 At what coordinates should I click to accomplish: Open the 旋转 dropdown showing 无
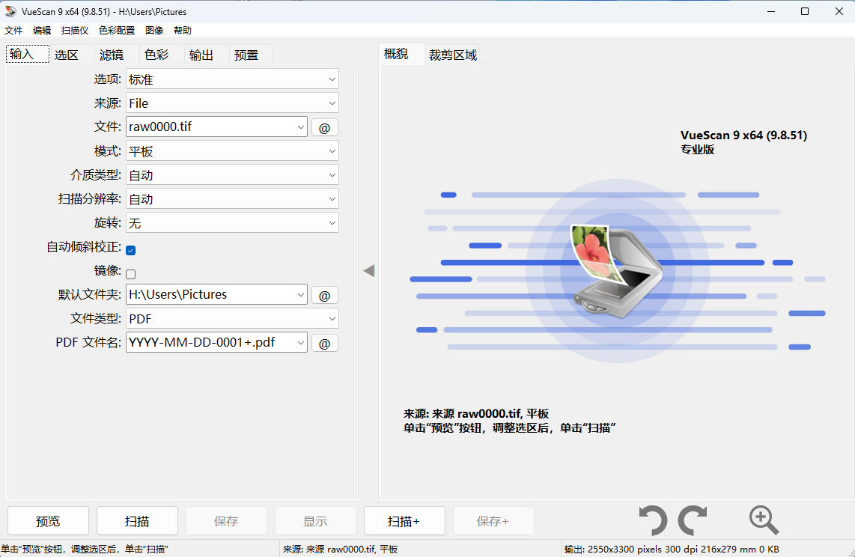click(232, 223)
